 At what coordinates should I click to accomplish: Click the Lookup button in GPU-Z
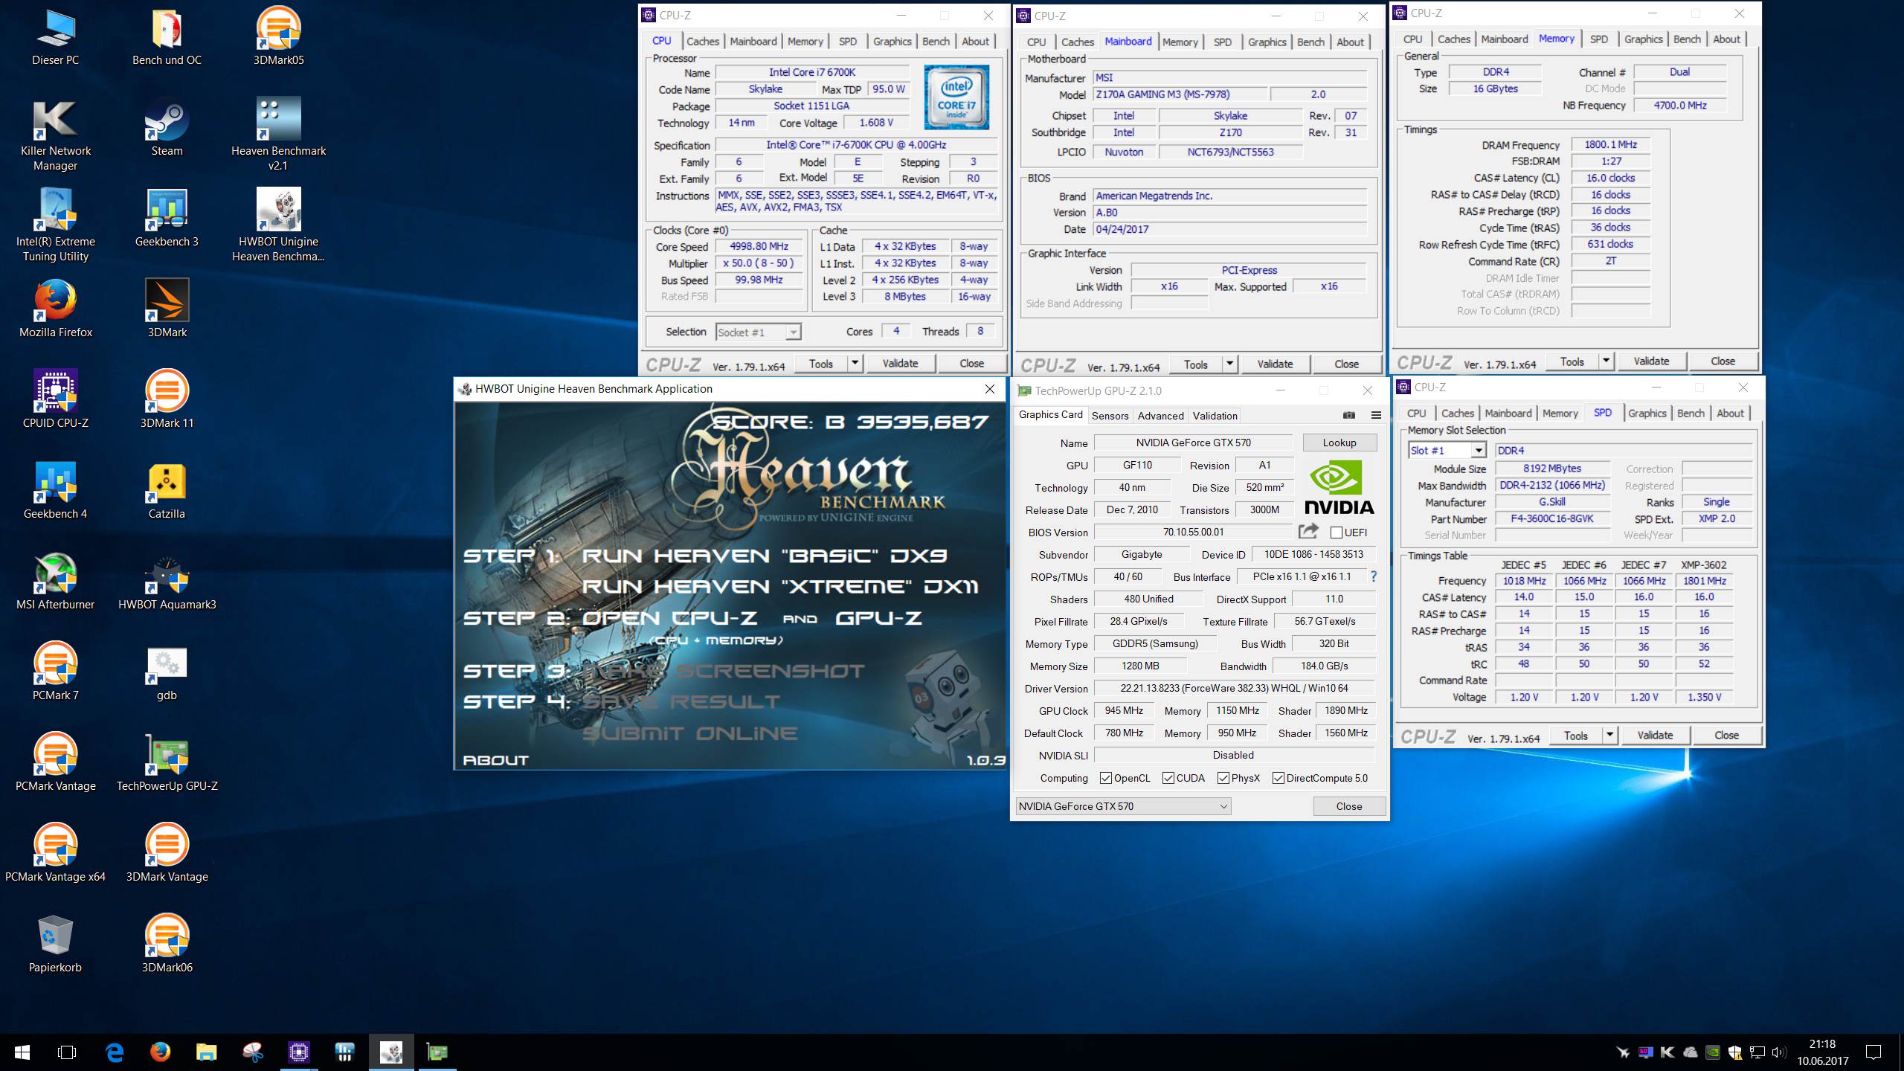tap(1339, 443)
